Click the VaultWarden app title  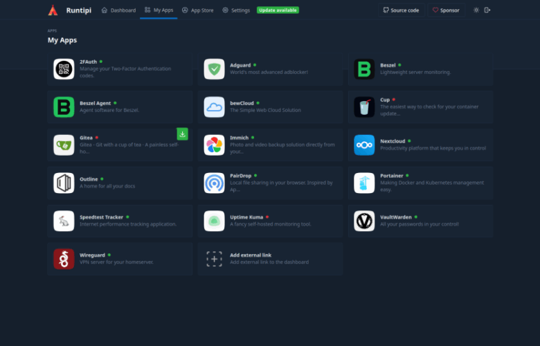[396, 217]
